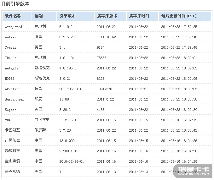Click engine version 2010-12-28-01
This screenshot has width=214, height=180.
tap(72, 161)
